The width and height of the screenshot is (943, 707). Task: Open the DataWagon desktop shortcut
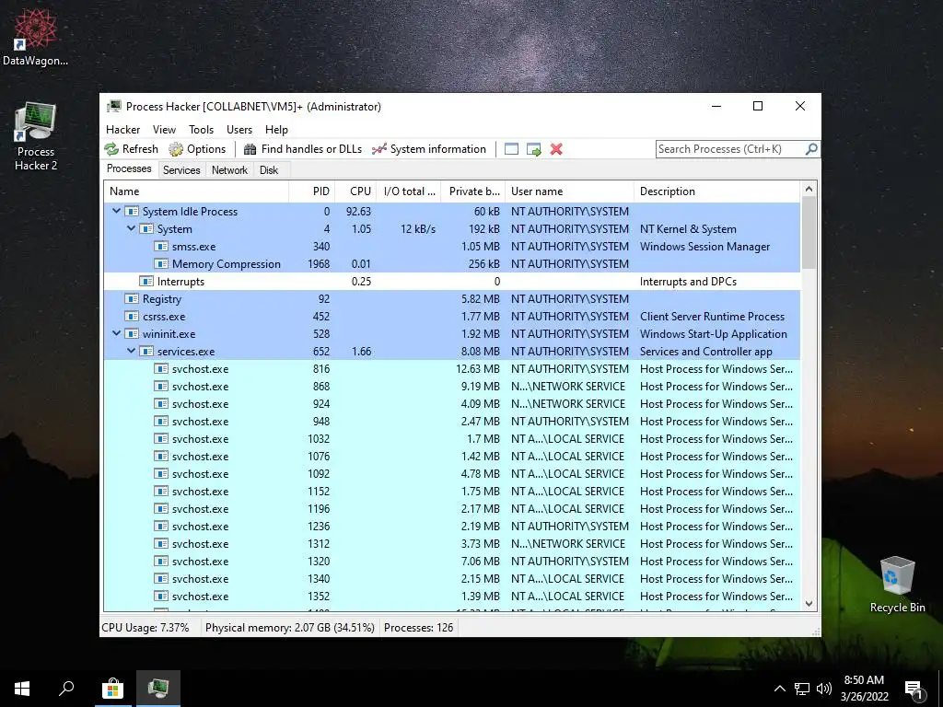pos(36,36)
